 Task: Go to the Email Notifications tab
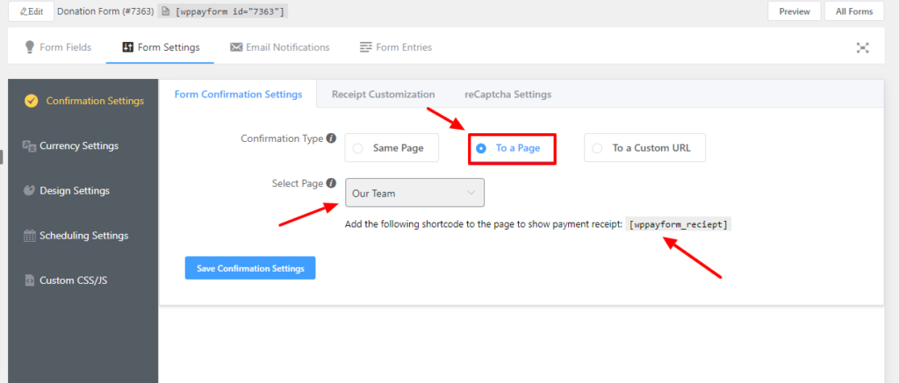click(x=280, y=47)
